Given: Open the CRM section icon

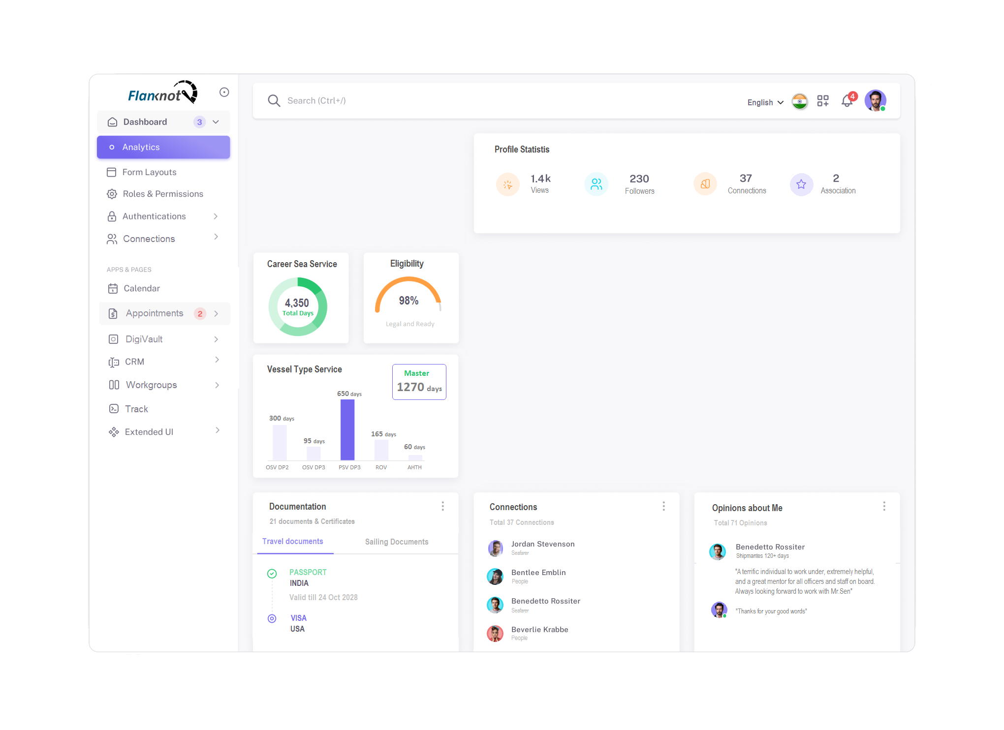Looking at the screenshot, I should [x=113, y=362].
